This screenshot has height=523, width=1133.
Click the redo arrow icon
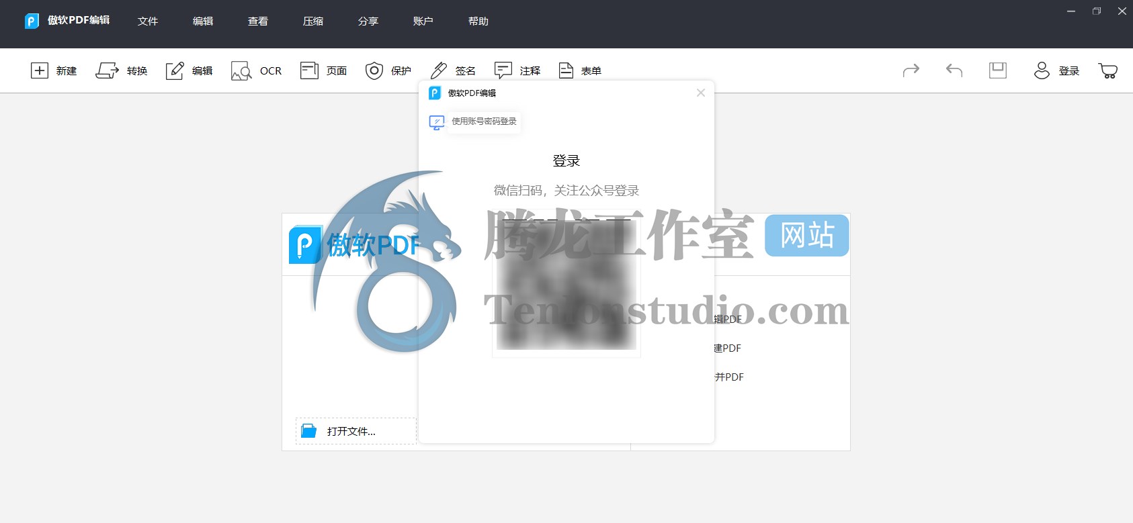[x=911, y=70]
